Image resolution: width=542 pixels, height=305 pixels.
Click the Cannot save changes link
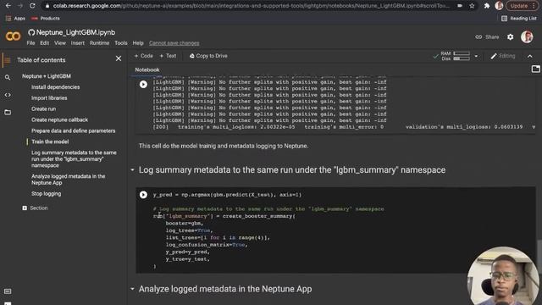[x=174, y=43]
